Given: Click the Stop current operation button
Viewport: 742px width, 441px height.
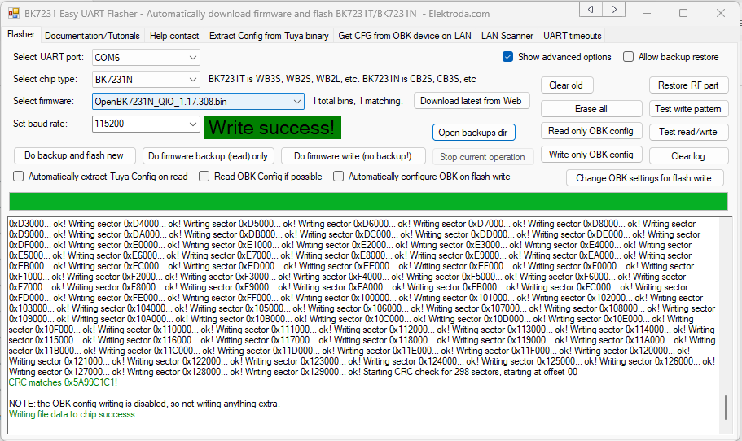Looking at the screenshot, I should tap(482, 157).
